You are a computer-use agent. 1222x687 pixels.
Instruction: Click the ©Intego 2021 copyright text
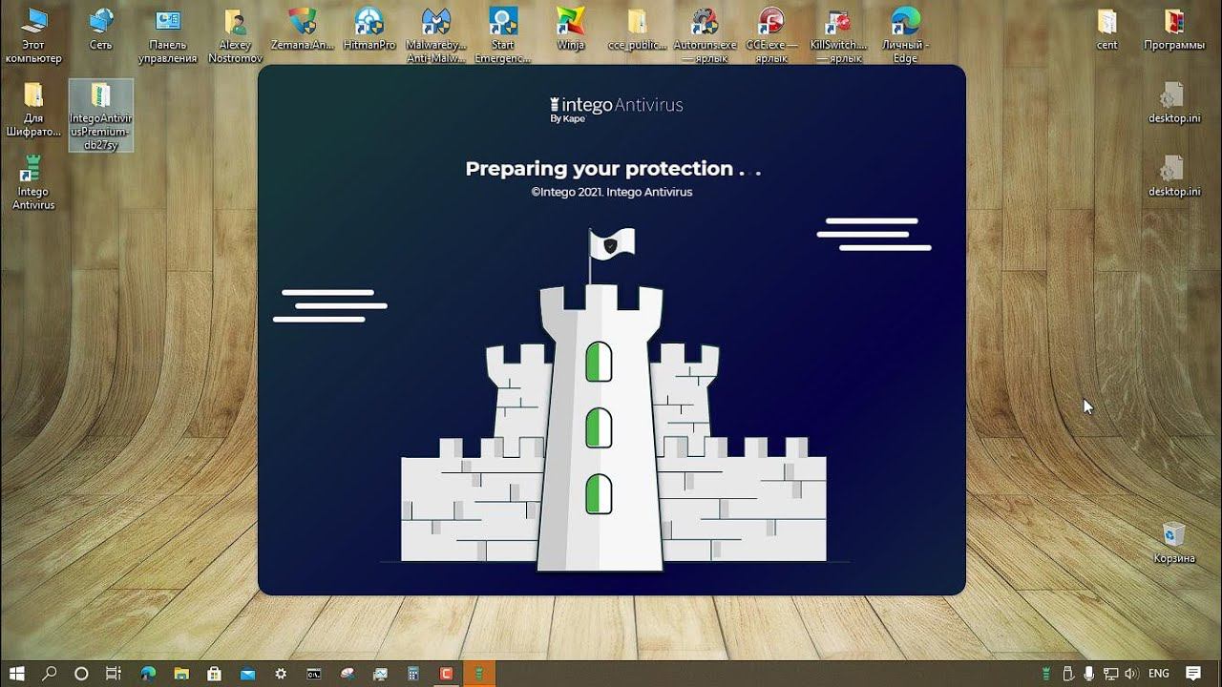point(612,192)
